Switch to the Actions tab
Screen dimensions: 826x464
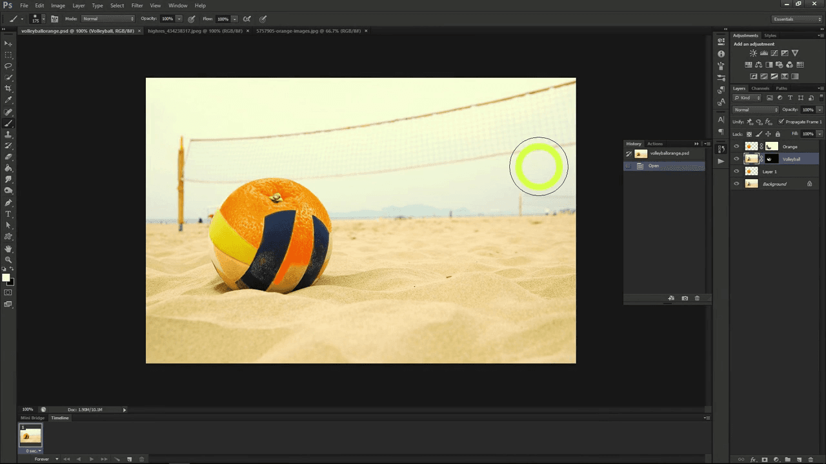655,144
